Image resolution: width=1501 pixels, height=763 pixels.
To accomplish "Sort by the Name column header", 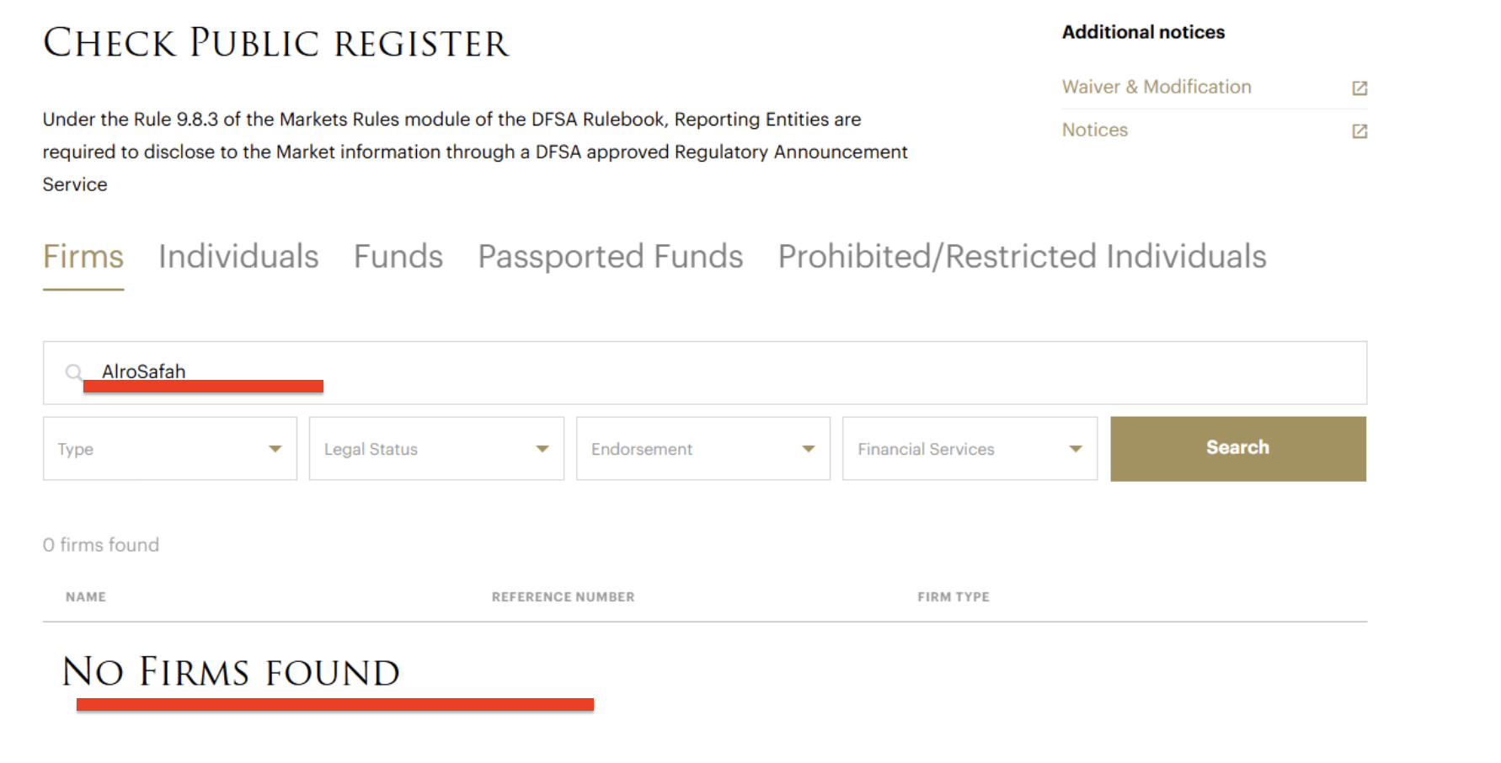I will pyautogui.click(x=86, y=596).
